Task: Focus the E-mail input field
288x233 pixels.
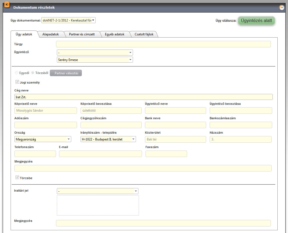Action: point(100,154)
